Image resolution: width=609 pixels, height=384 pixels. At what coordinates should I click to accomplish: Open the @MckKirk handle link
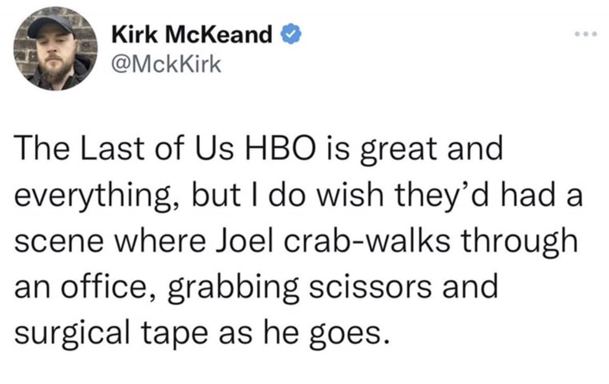166,64
